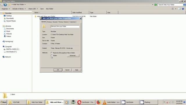The image size is (186, 105).
Task: Confirm the Properties dialog with OK
Action: pos(58,70)
